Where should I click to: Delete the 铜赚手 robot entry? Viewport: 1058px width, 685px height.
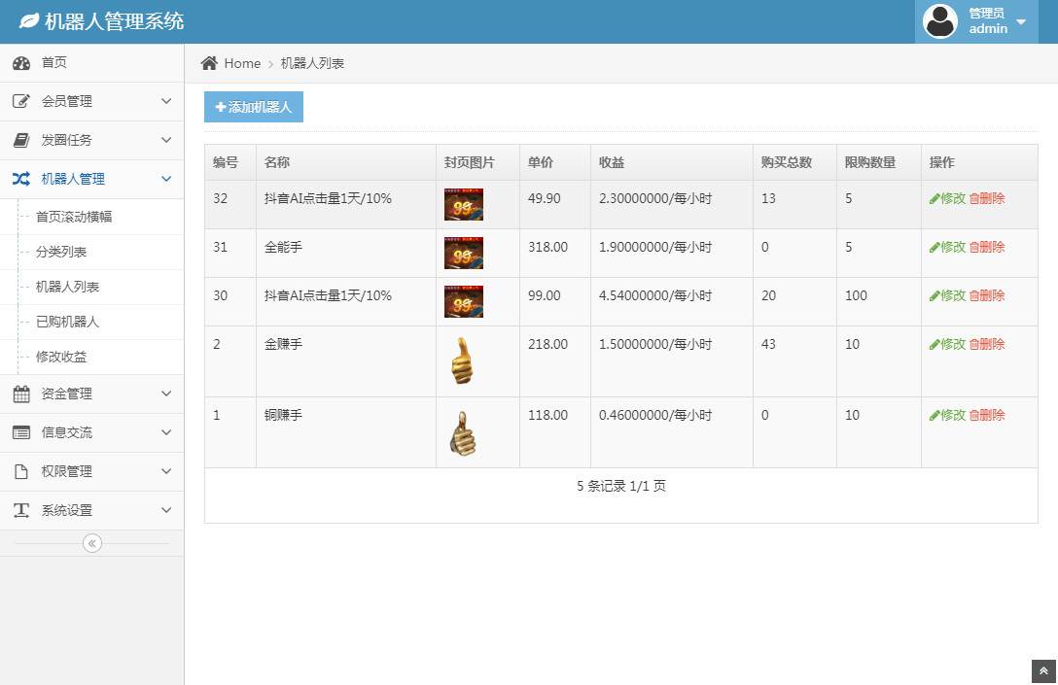987,415
